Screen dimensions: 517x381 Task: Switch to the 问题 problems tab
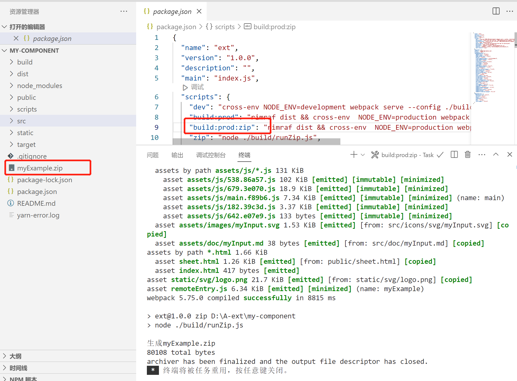tap(153, 155)
